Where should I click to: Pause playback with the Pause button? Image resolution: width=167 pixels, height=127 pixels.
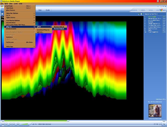[x=3, y=124]
